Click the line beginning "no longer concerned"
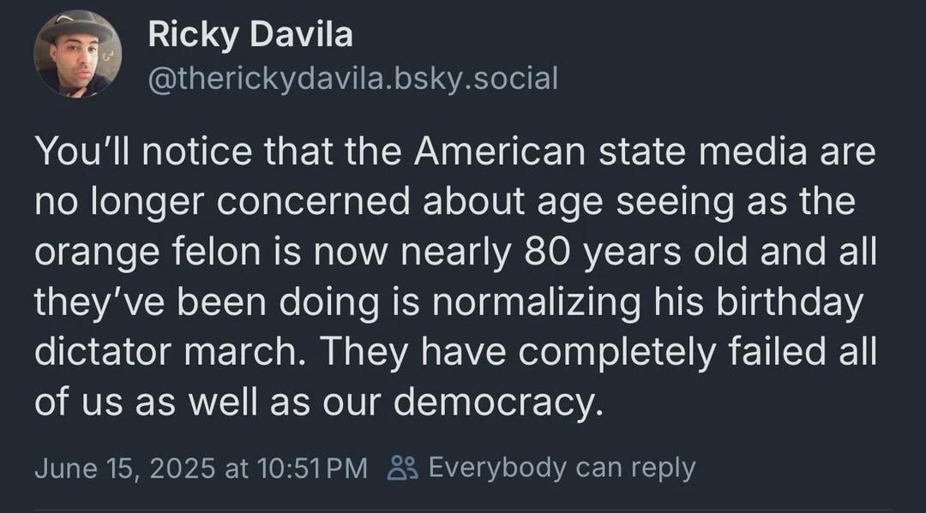This screenshot has width=926, height=513. click(x=445, y=202)
